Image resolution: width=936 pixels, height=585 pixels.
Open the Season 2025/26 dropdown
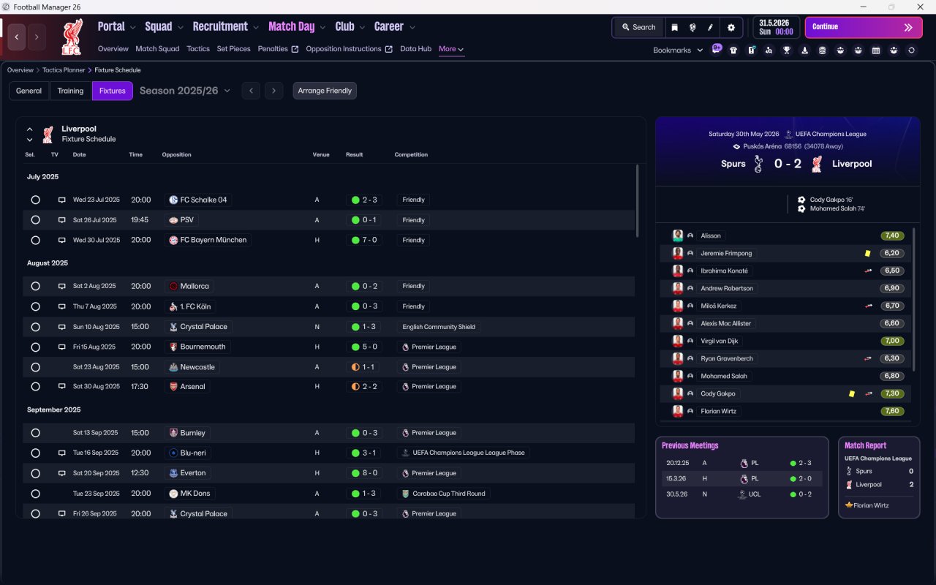pyautogui.click(x=184, y=91)
